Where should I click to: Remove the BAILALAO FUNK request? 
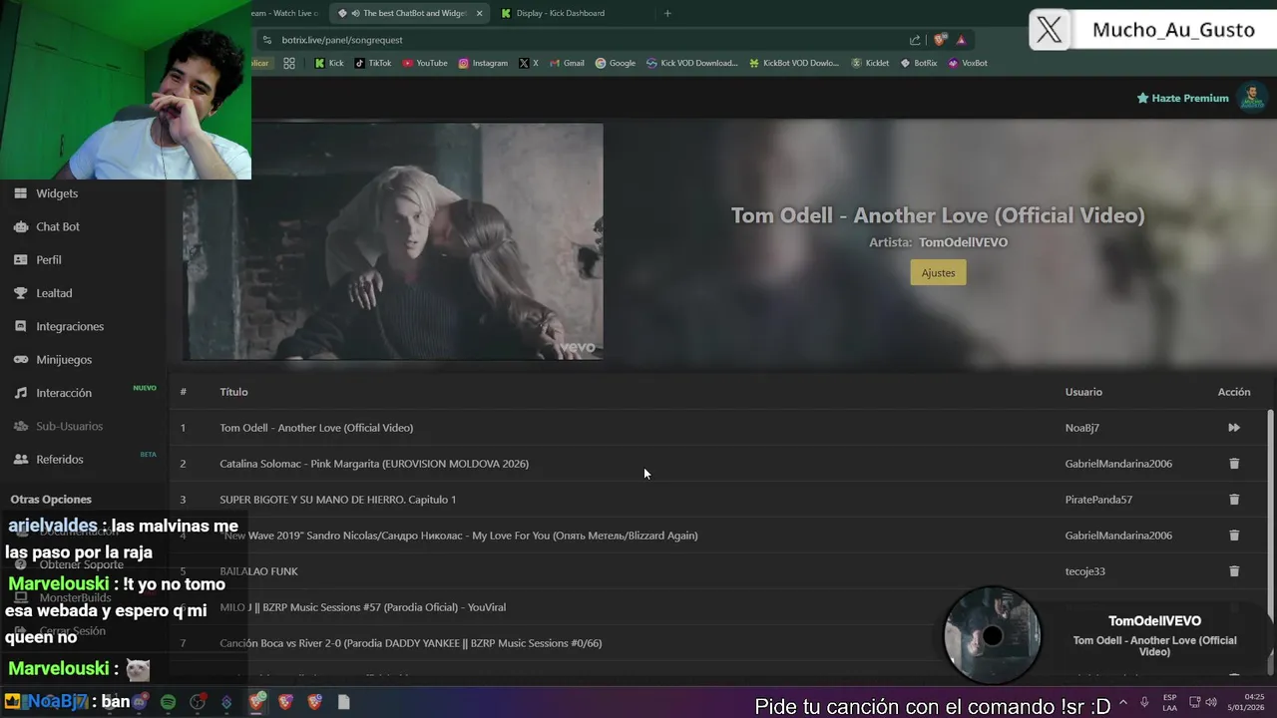point(1234,571)
